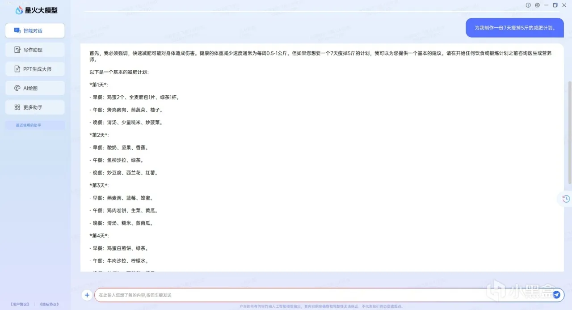This screenshot has height=310, width=572.
Task: Open the 隐私协议 link
Action: 49,304
